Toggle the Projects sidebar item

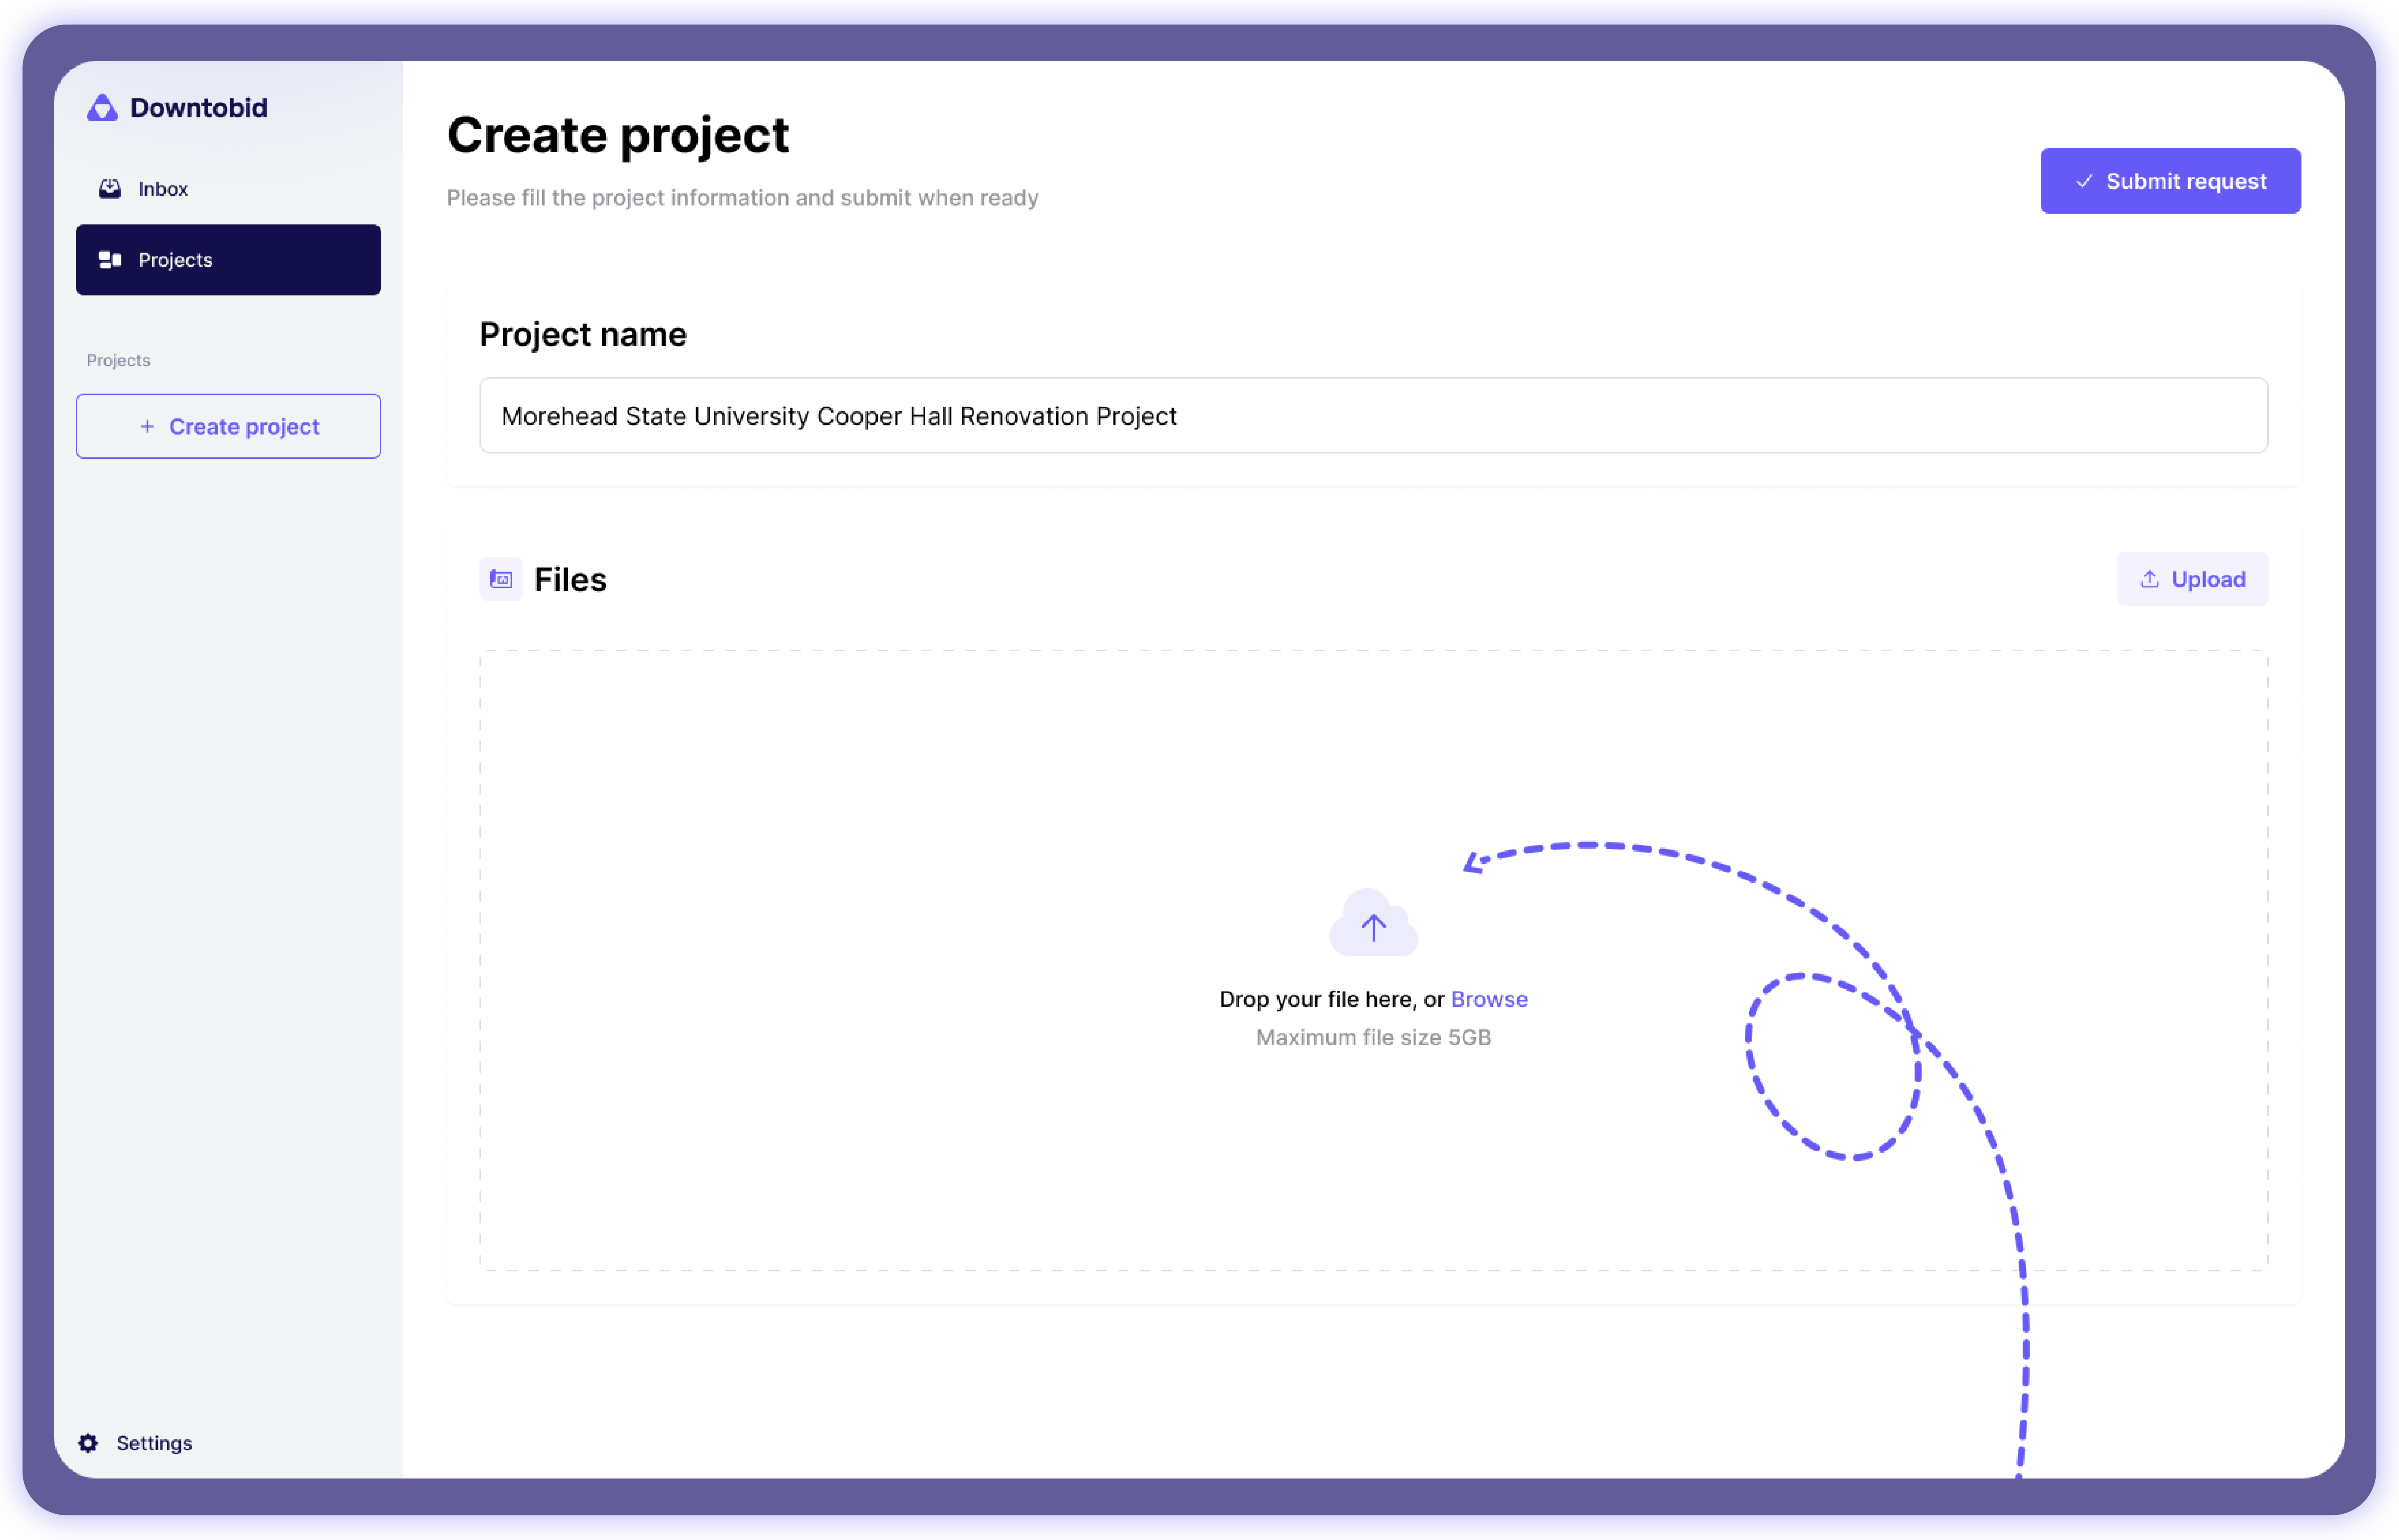click(x=227, y=259)
